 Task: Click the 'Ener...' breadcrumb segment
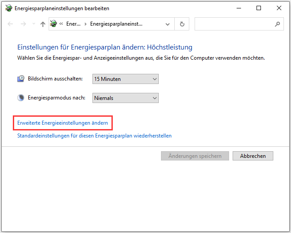[73, 24]
